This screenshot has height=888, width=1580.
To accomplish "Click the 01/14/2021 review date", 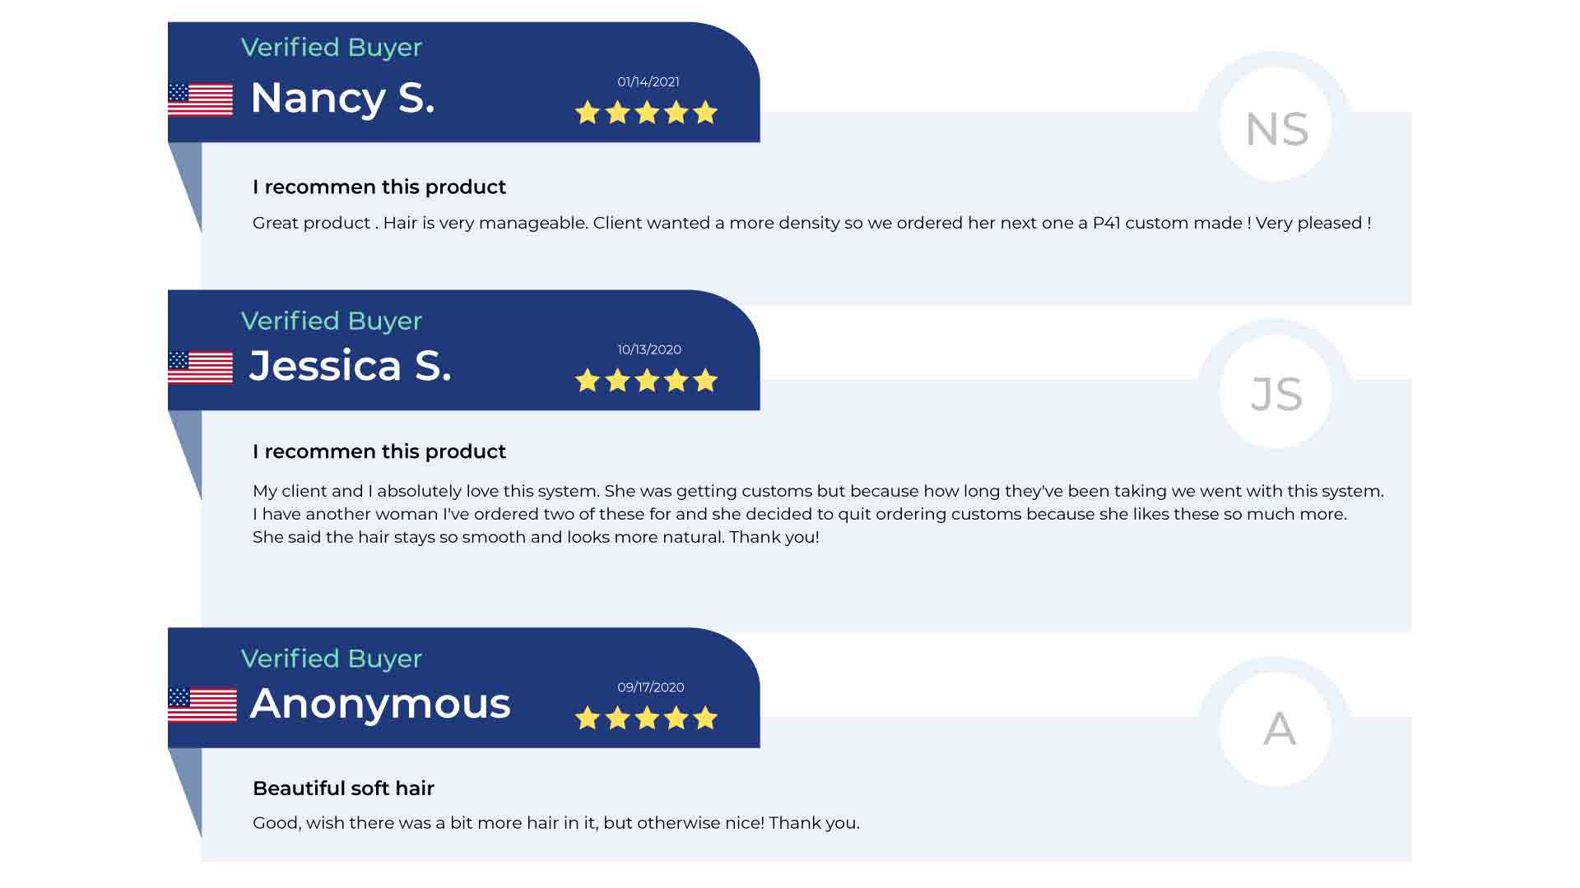I will click(x=648, y=81).
